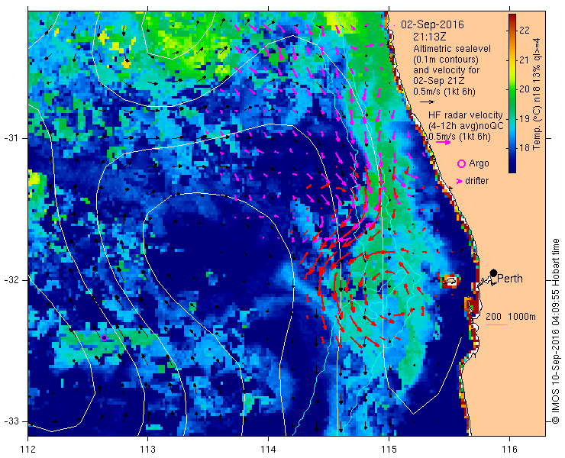
Task: Click the 02-Sep-2016 date label
Action: click(432, 24)
